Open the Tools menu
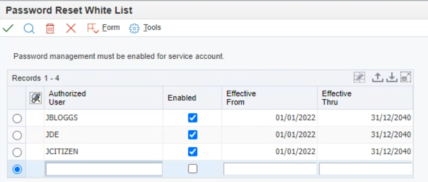 (145, 28)
